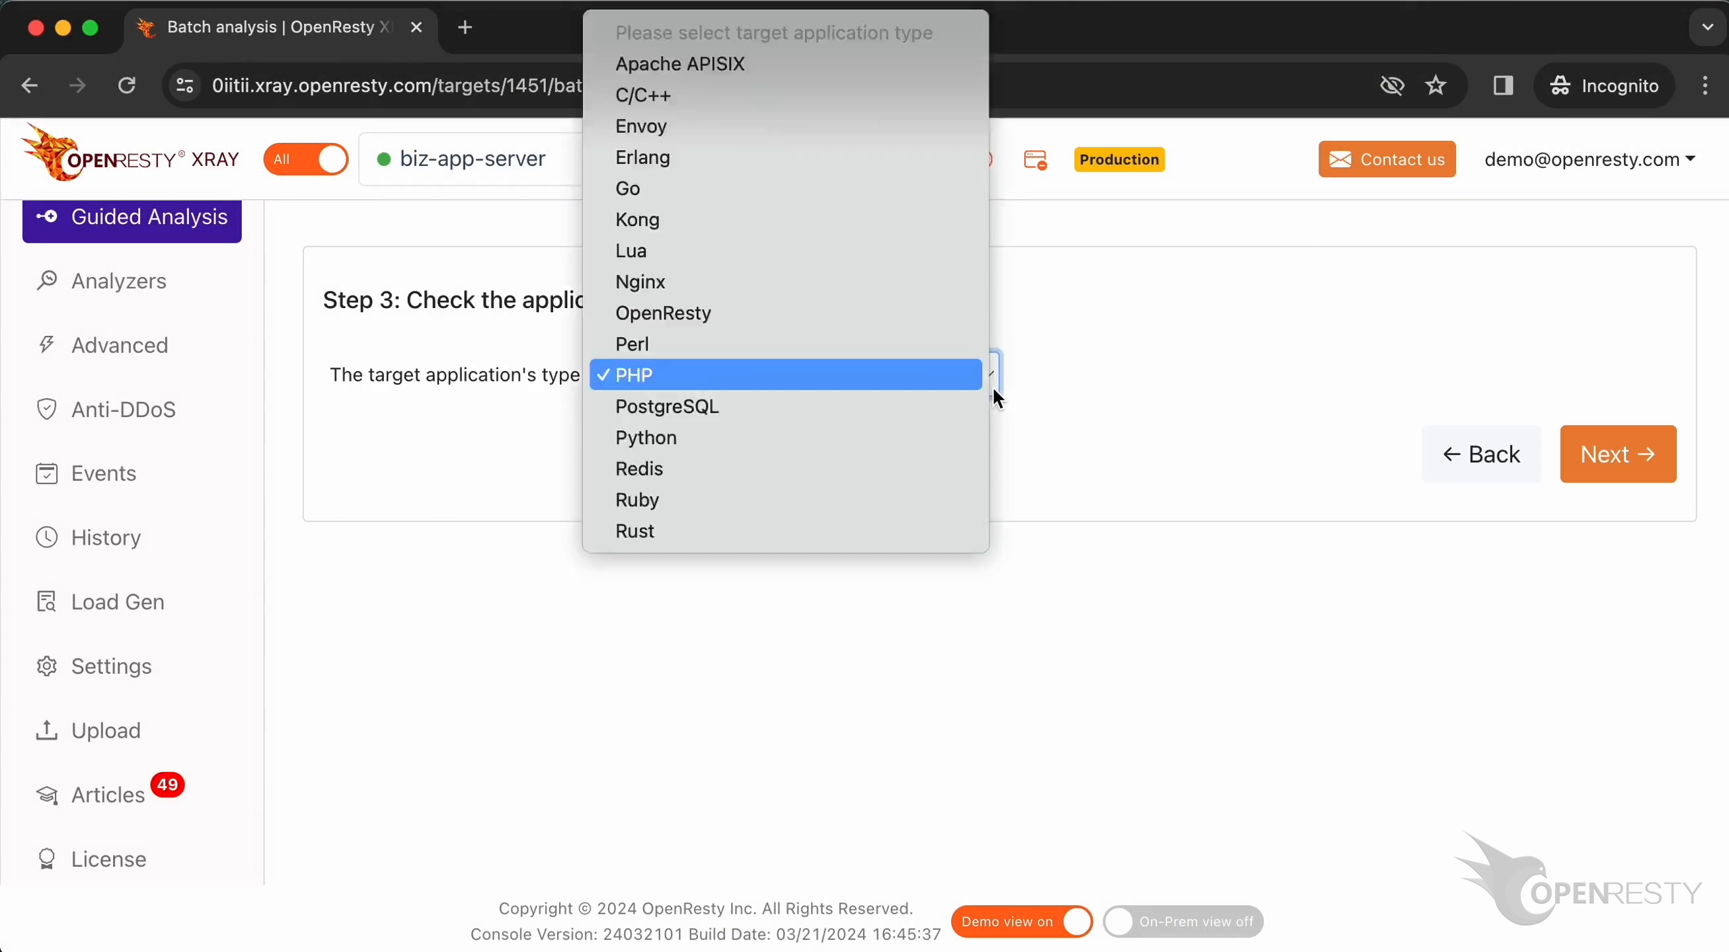
Task: Click the Upload tray icon
Action: point(46,730)
